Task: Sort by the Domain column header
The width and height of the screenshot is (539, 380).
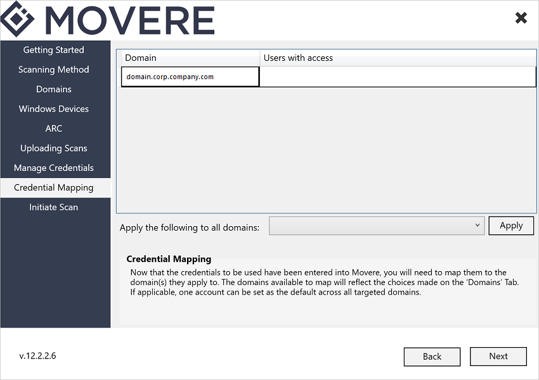Action: tap(190, 58)
